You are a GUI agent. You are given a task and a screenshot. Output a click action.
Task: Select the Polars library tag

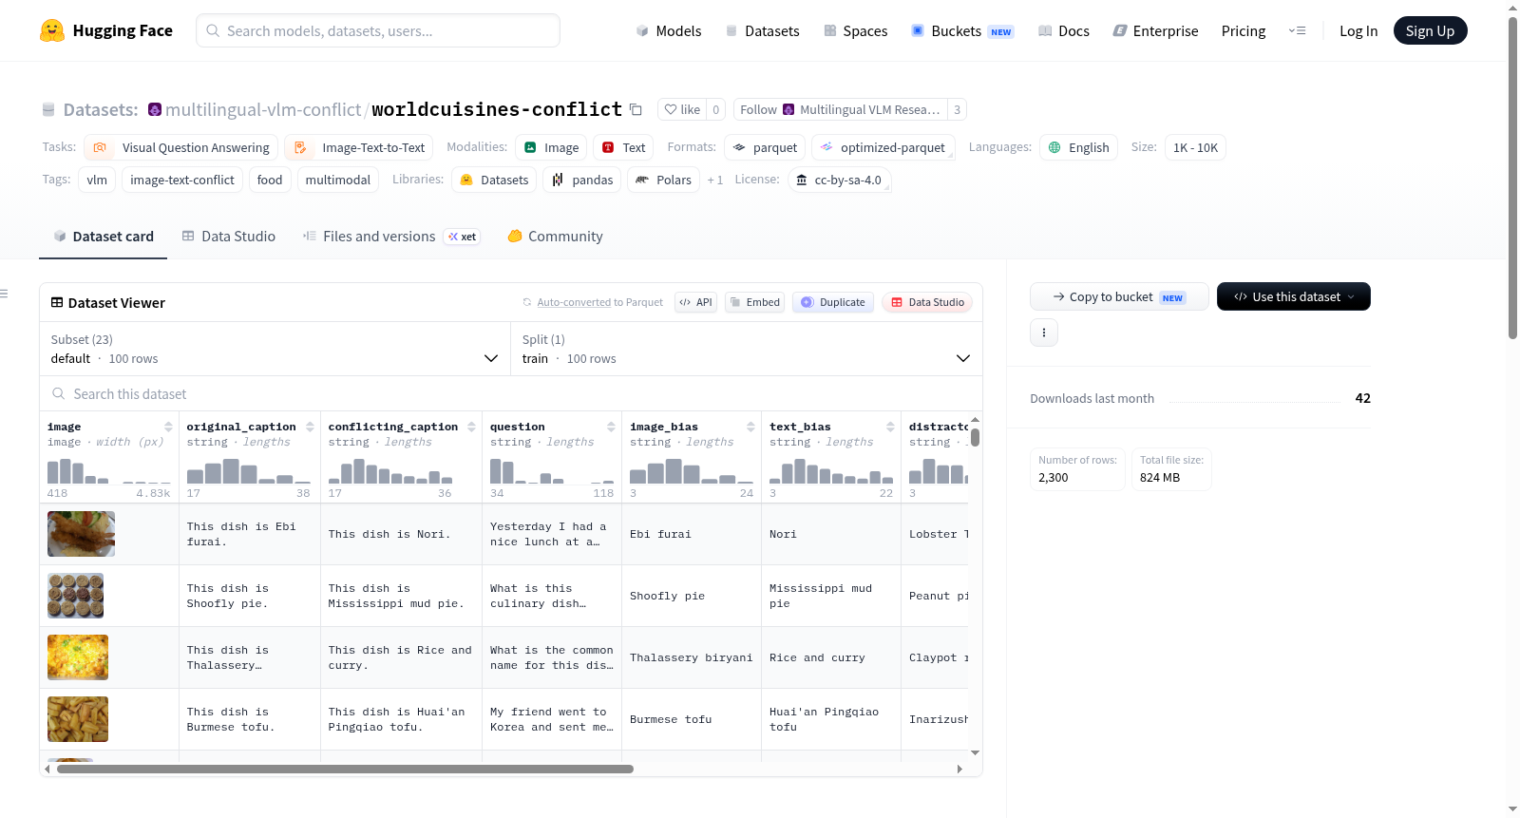click(x=663, y=180)
